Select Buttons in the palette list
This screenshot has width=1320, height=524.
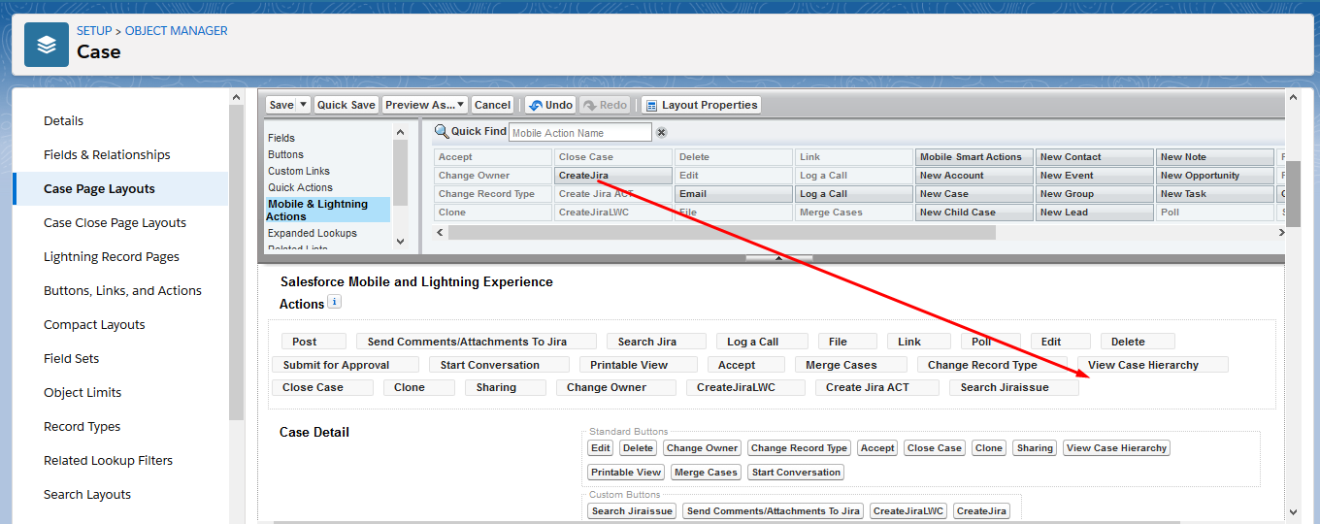tap(285, 154)
